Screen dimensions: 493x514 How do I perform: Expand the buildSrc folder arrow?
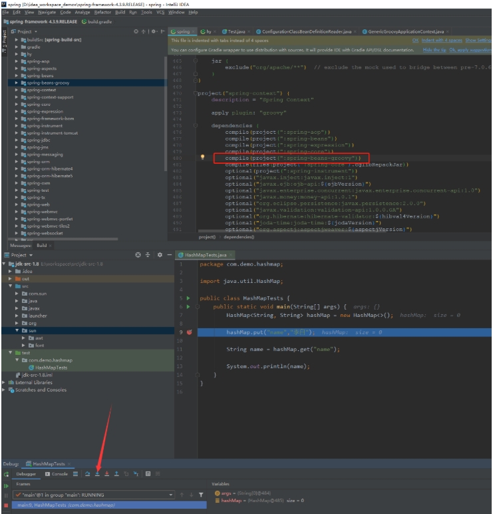(17, 40)
